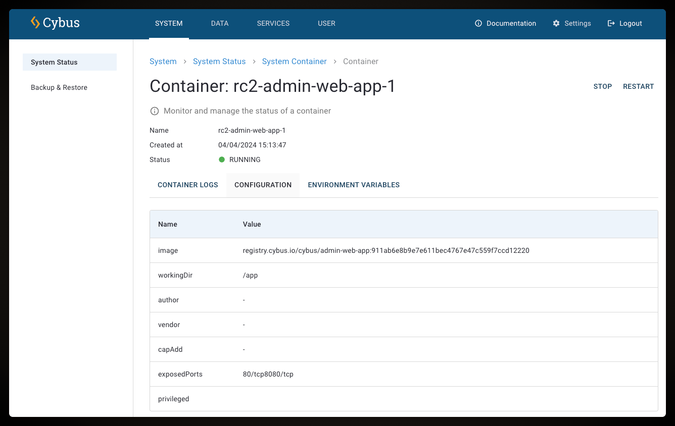This screenshot has height=426, width=675.
Task: Go to the SERVICES menu
Action: pyautogui.click(x=273, y=23)
